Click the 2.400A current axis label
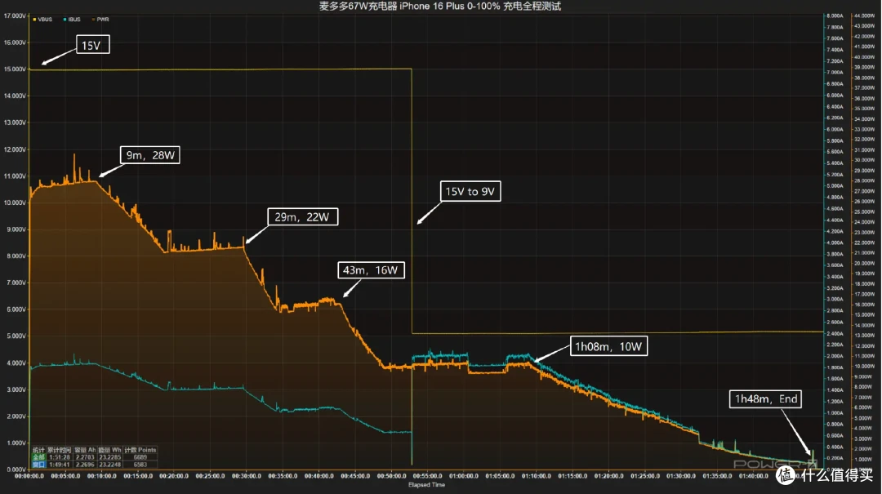882x494 pixels. pos(835,334)
